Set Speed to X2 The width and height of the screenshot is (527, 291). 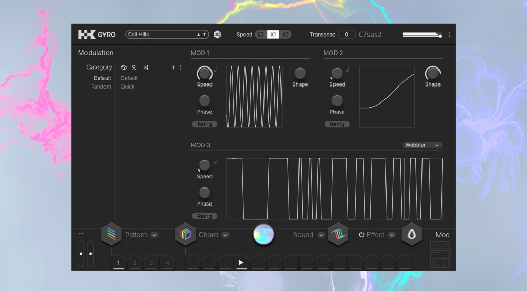[x=286, y=35]
